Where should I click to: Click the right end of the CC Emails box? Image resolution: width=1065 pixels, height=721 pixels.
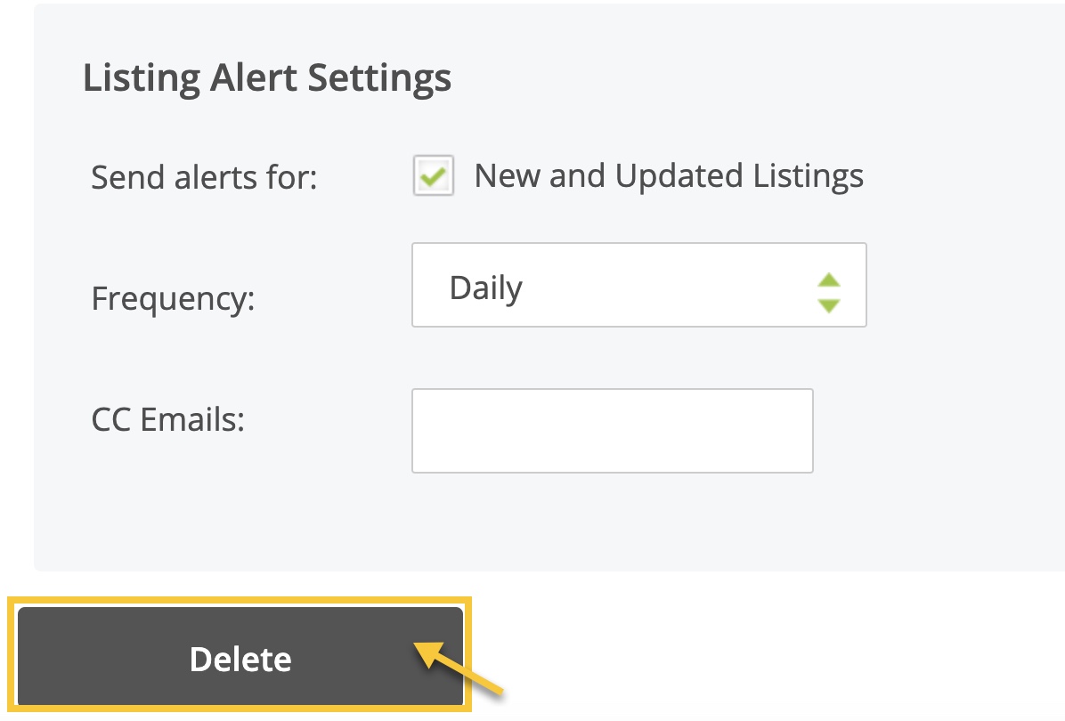point(801,430)
